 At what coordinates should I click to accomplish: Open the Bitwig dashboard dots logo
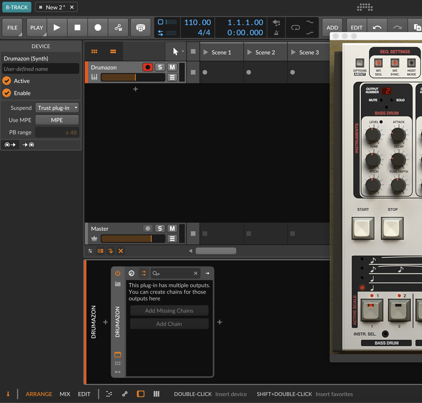pyautogui.click(x=365, y=7)
